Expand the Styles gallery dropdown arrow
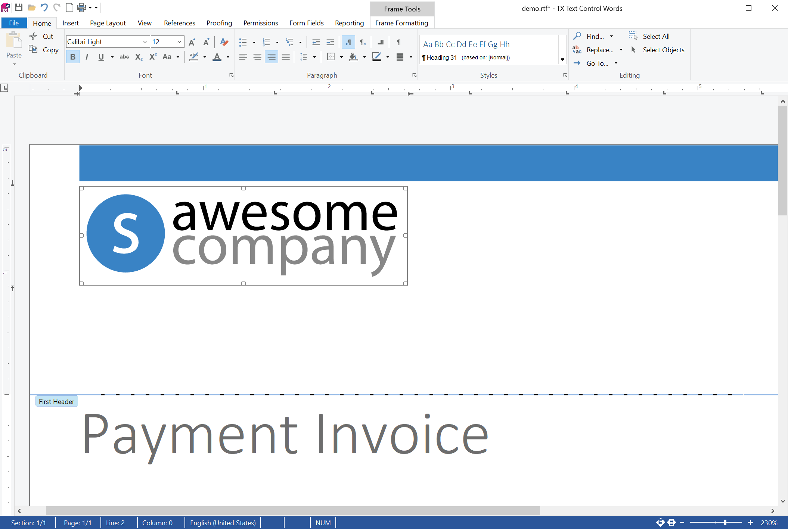Viewport: 788px width, 529px height. click(562, 59)
